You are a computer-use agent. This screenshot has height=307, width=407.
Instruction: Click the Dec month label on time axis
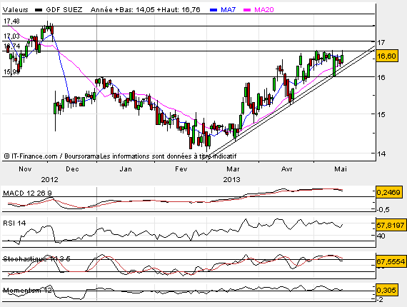pos(72,169)
